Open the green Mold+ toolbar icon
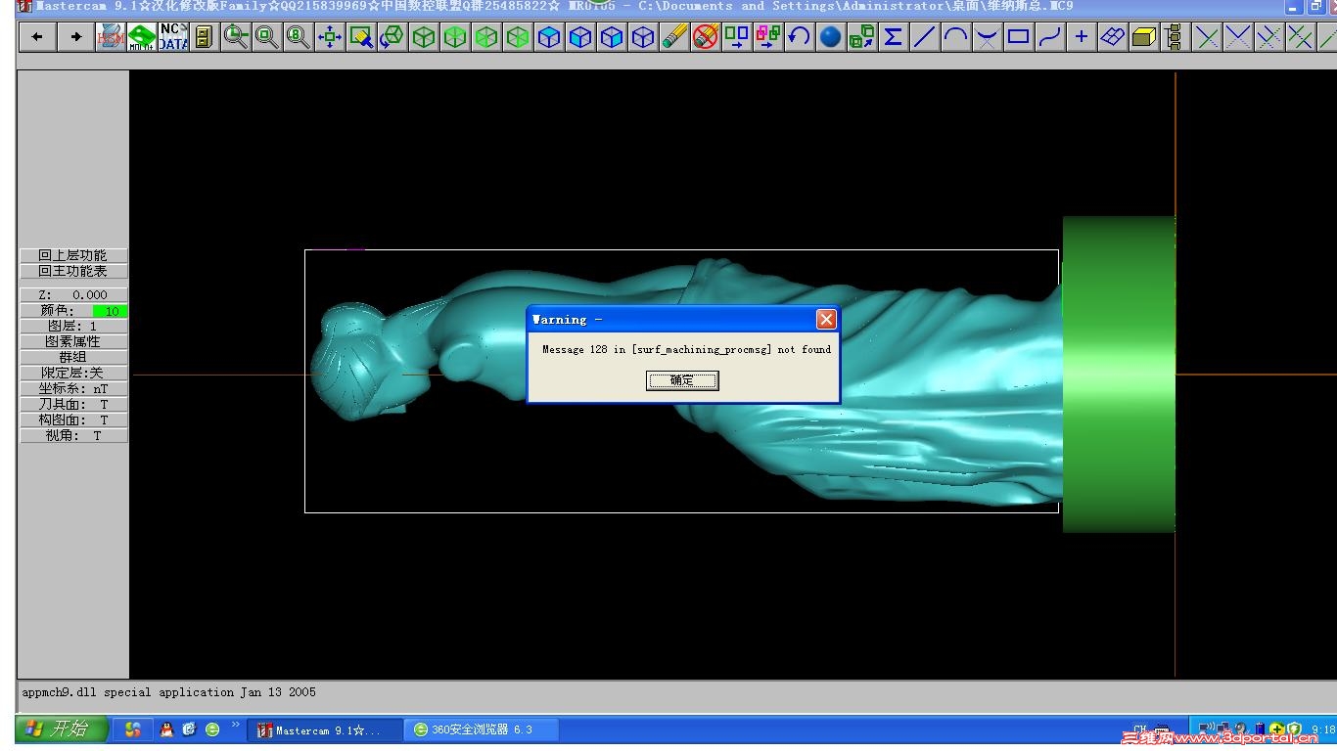Screen dimensions: 1337x751 141,37
